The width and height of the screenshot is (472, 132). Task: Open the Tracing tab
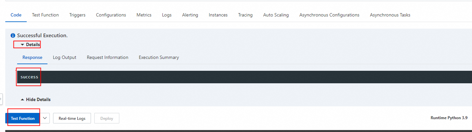click(245, 15)
